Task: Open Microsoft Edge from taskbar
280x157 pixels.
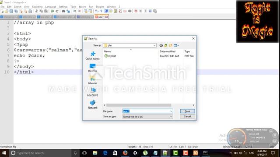Action: [105, 153]
